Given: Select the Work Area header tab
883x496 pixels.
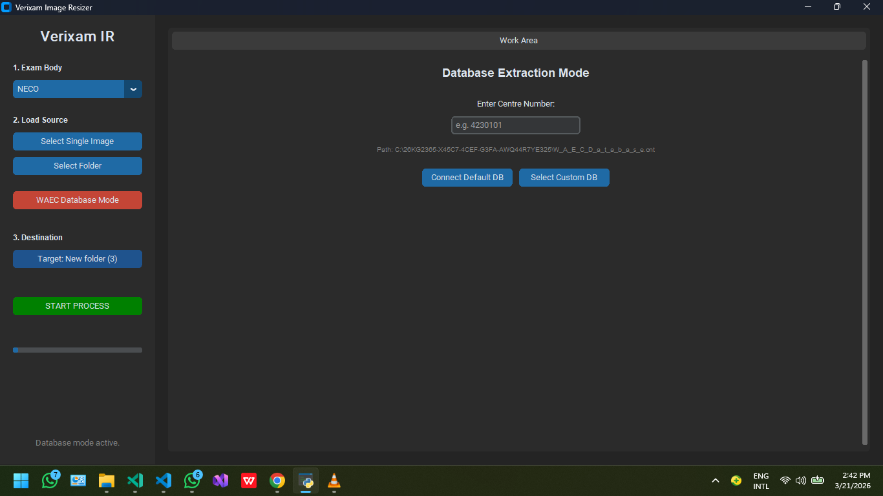Looking at the screenshot, I should tap(518, 41).
